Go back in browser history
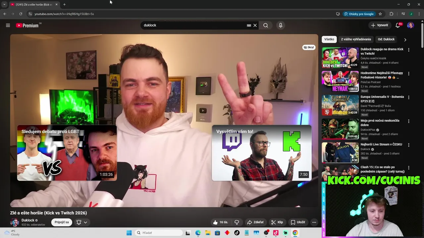This screenshot has height=238, width=424. 5,14
